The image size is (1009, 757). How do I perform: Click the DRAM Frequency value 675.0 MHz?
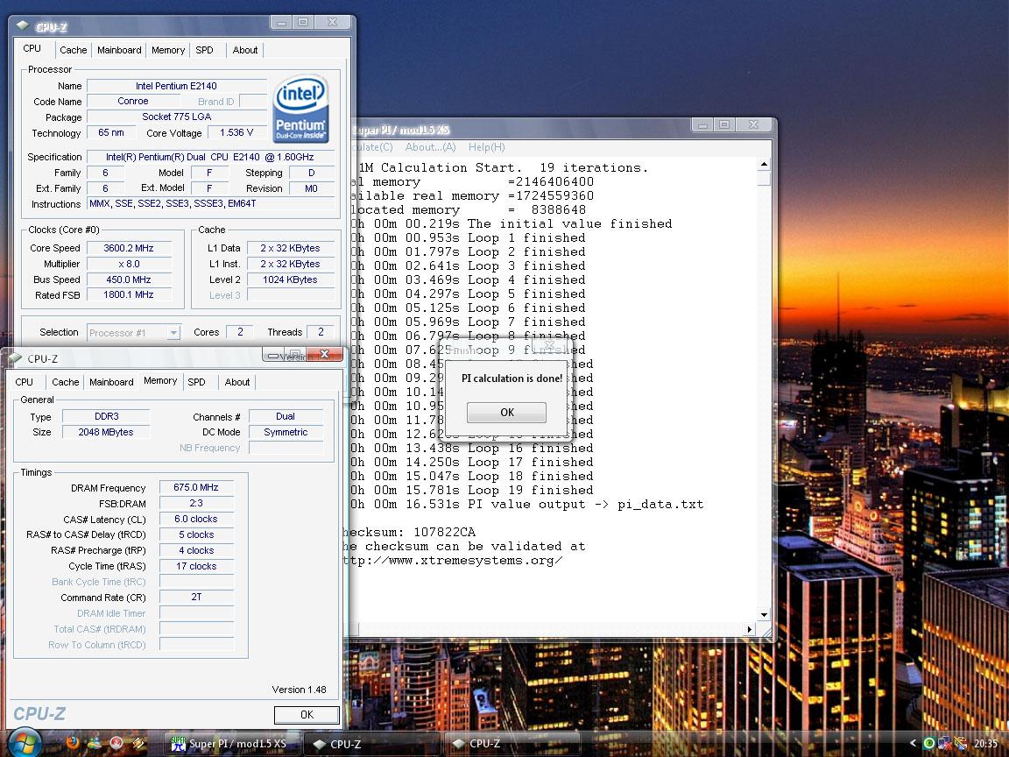(195, 488)
